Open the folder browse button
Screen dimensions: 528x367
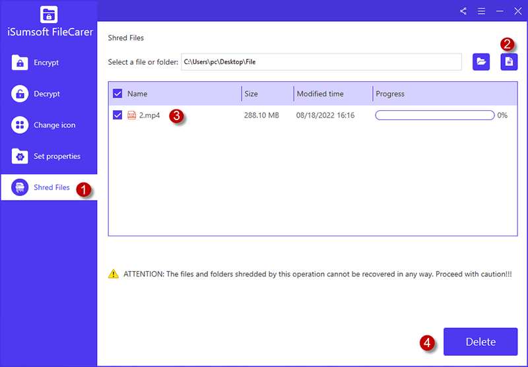coord(481,61)
